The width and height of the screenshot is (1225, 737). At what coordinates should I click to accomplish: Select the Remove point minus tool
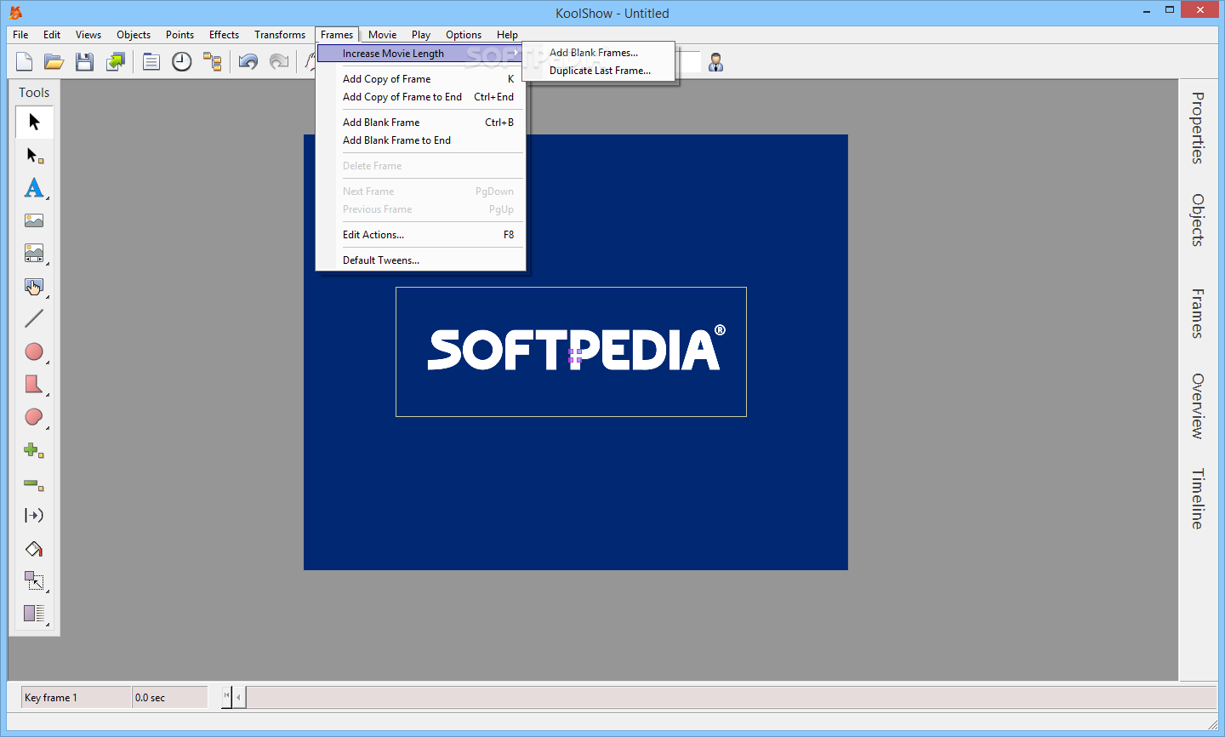coord(34,483)
